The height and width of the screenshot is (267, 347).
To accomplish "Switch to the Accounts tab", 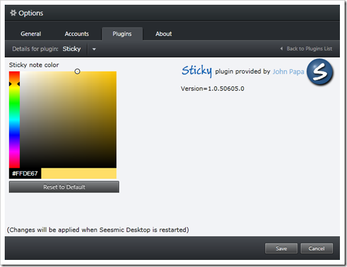I will (77, 34).
